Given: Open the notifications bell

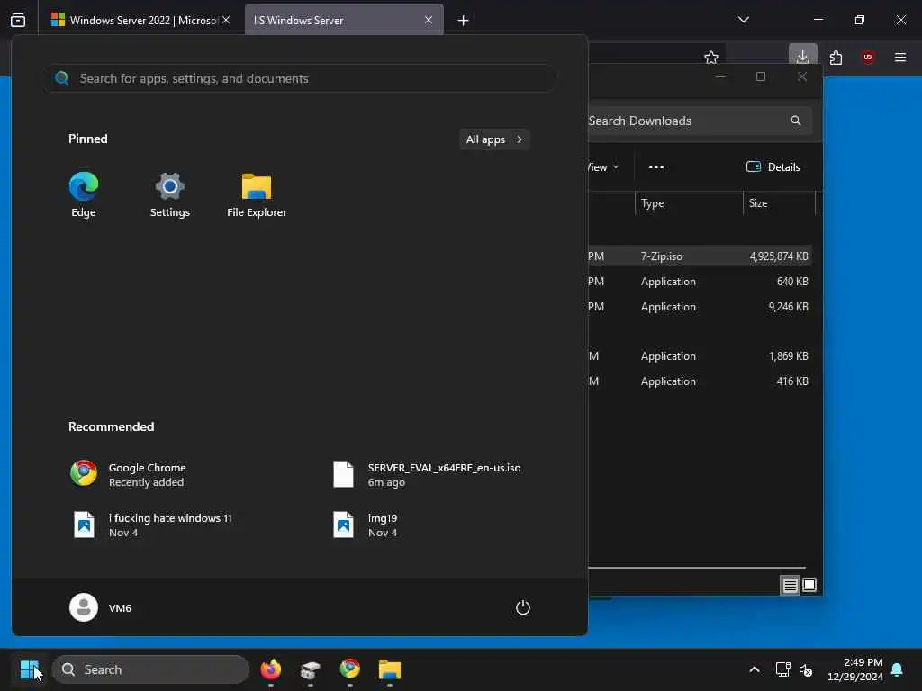Looking at the screenshot, I should [x=898, y=669].
